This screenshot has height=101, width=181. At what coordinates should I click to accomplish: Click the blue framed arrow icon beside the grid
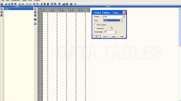[x=35, y=24]
